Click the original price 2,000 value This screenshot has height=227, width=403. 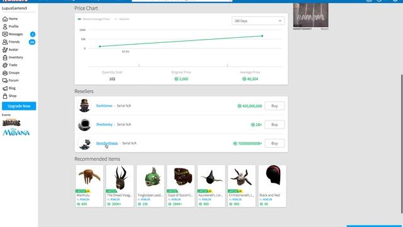(181, 79)
